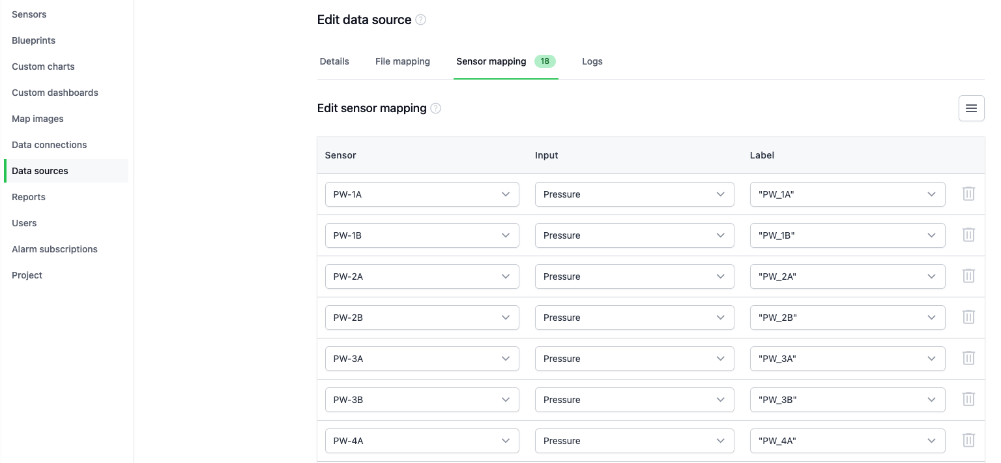Delete the PW-4A mapping row
1001x463 pixels.
click(968, 440)
